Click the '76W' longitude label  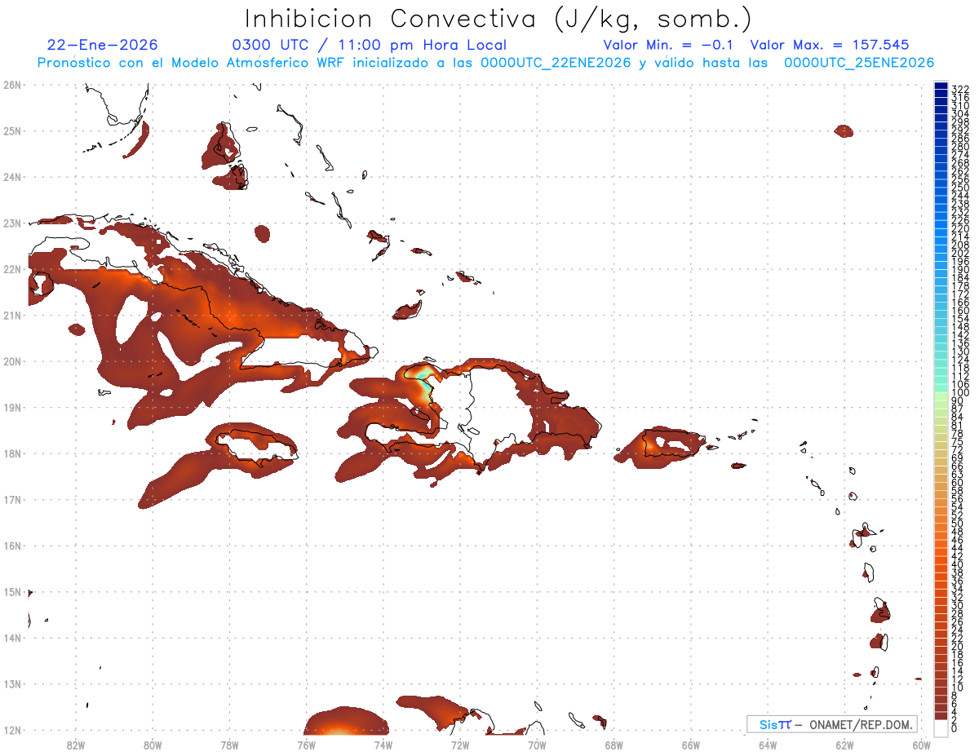[306, 745]
